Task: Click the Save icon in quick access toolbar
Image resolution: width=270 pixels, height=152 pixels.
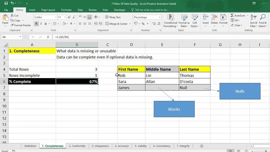Action: point(6,3)
